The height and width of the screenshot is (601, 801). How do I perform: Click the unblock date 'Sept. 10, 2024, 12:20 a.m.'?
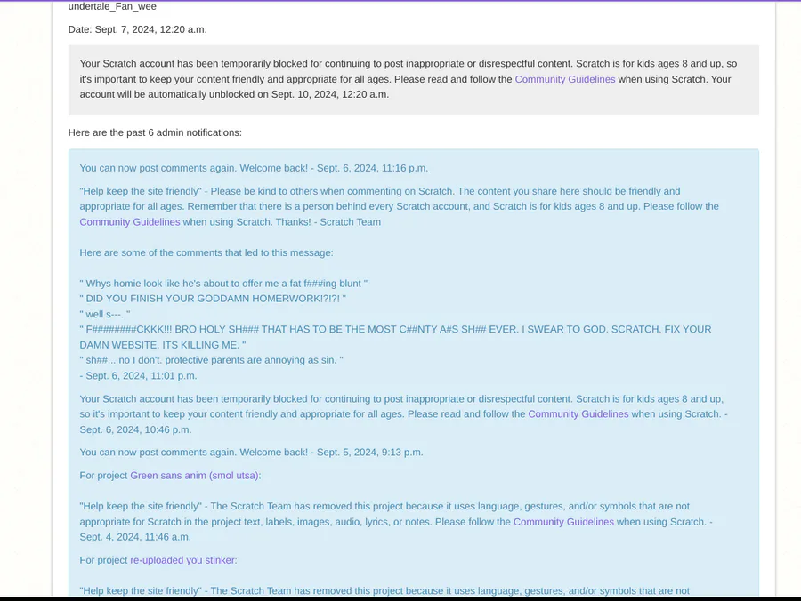[330, 94]
